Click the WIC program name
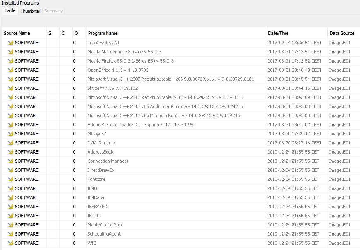This screenshot has height=250, width=360. (x=92, y=243)
